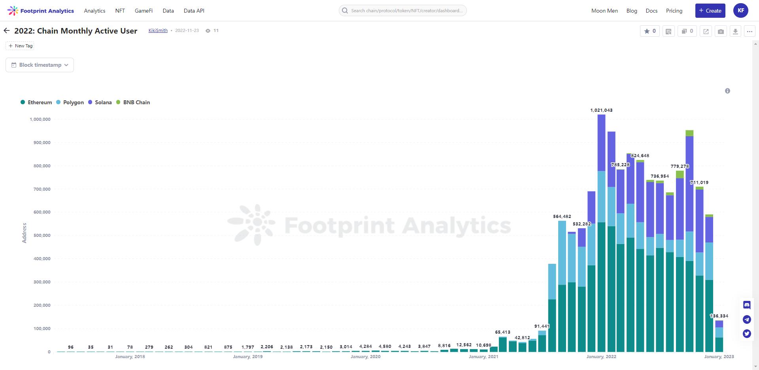Click the chart info icon

tap(727, 91)
